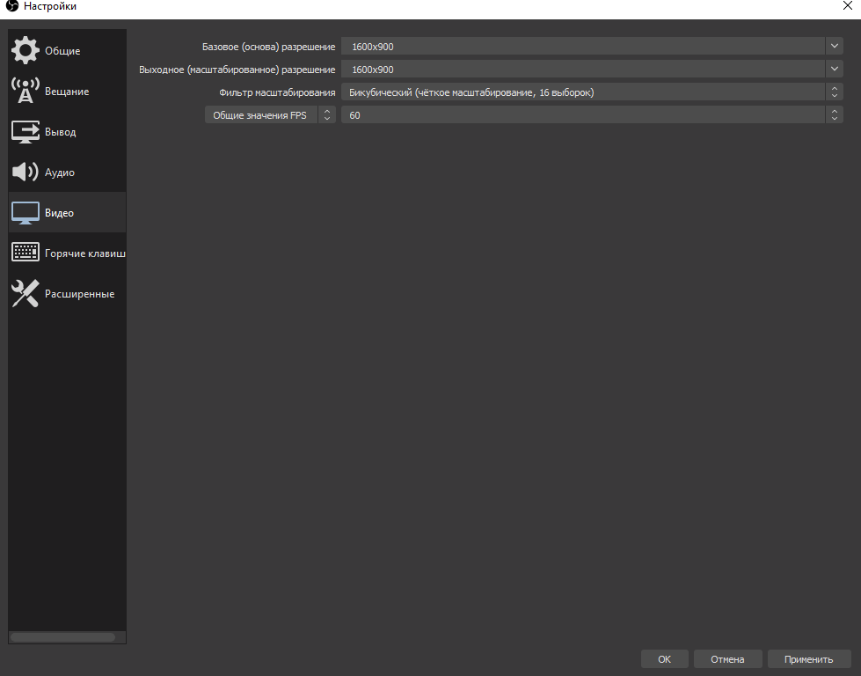Click the Применить button

(x=808, y=659)
